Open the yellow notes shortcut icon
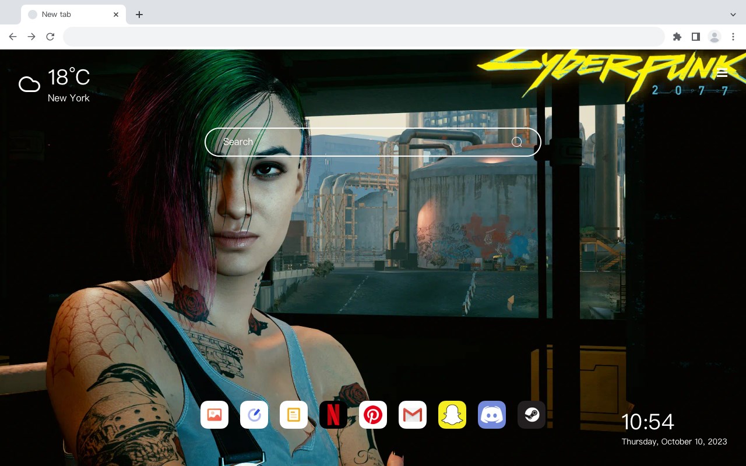Image resolution: width=746 pixels, height=466 pixels. pyautogui.click(x=294, y=415)
